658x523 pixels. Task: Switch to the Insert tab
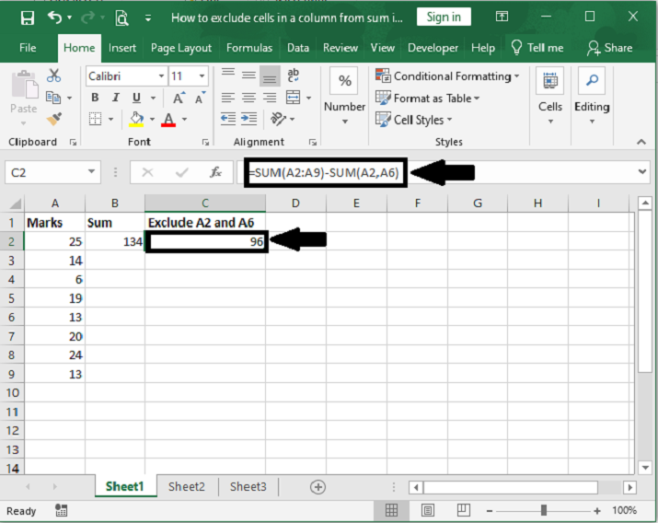[x=122, y=48]
